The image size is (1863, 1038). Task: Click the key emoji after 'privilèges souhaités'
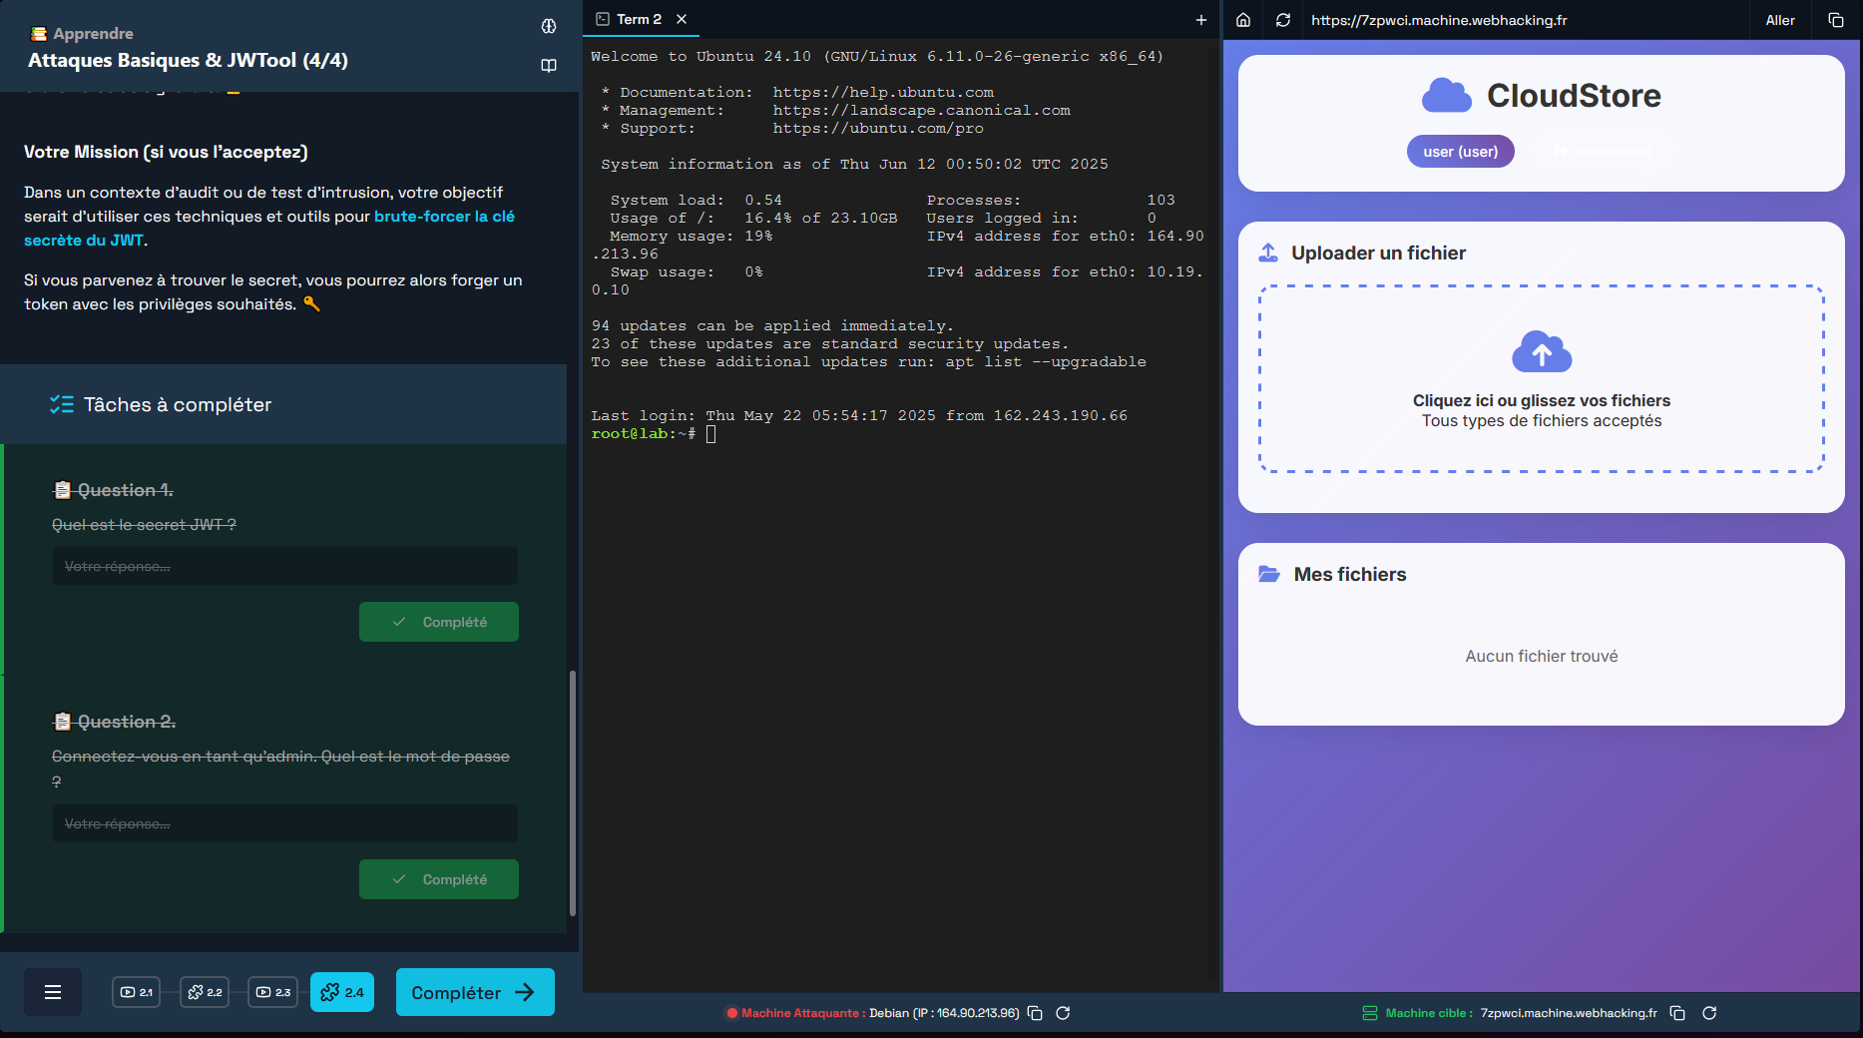pos(311,303)
